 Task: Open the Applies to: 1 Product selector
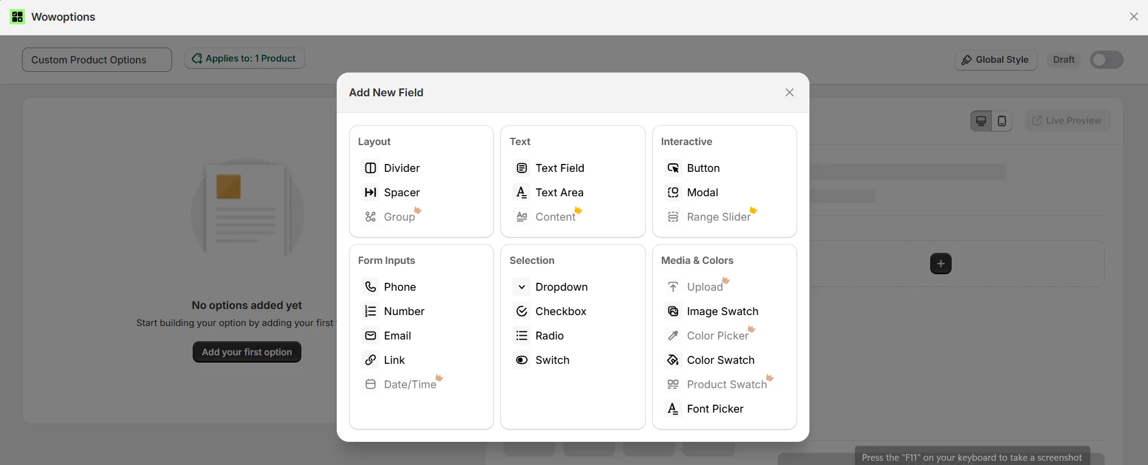tap(244, 59)
